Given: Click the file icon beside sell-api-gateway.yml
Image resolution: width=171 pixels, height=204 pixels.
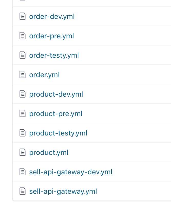Looking at the screenshot, I should point(23,191).
